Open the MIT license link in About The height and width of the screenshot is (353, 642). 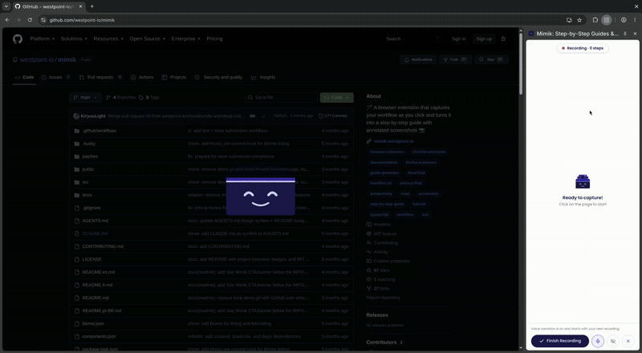pos(385,233)
